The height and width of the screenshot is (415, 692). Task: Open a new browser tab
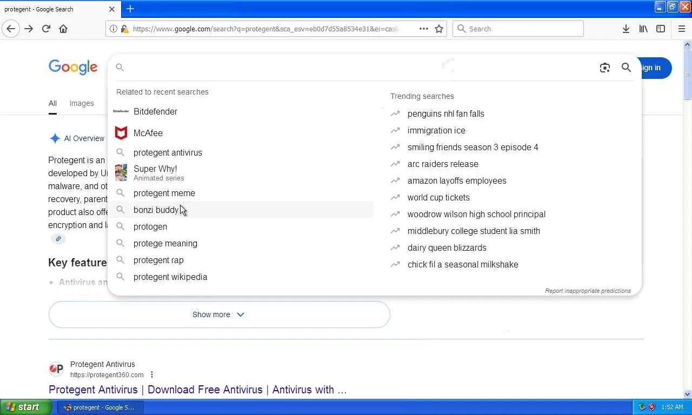point(130,9)
